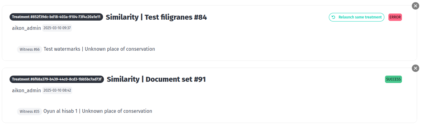Close the Document set #91 treatment card
Image resolution: width=422 pixels, height=126 pixels.
coord(416,68)
